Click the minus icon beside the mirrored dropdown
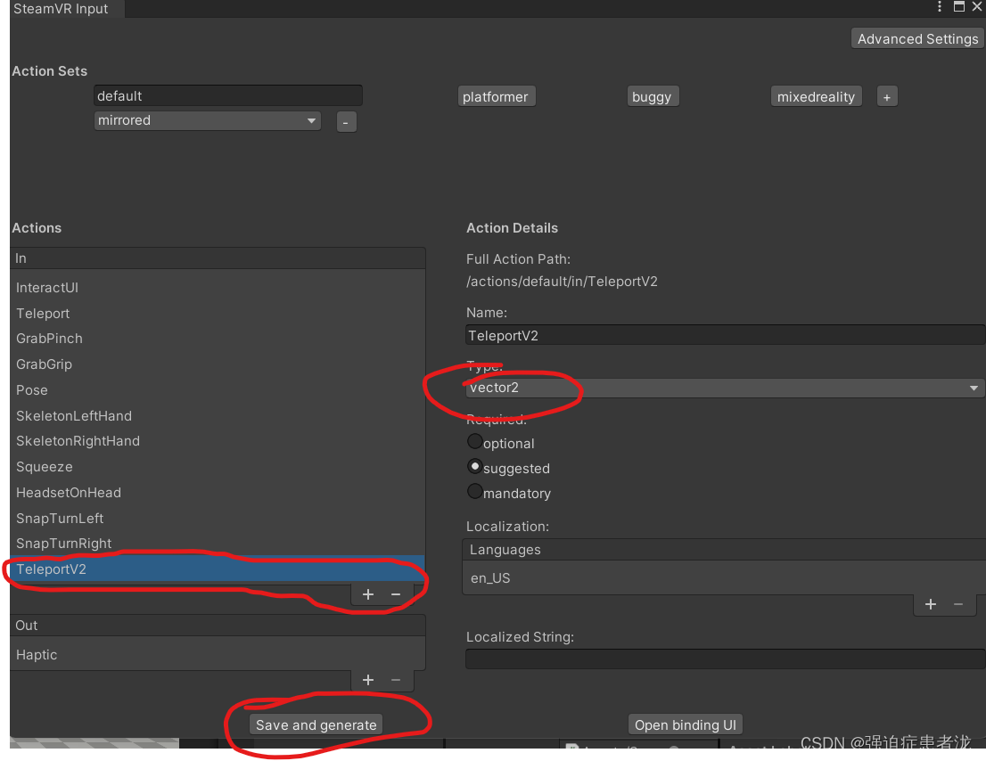The width and height of the screenshot is (986, 761). [346, 121]
